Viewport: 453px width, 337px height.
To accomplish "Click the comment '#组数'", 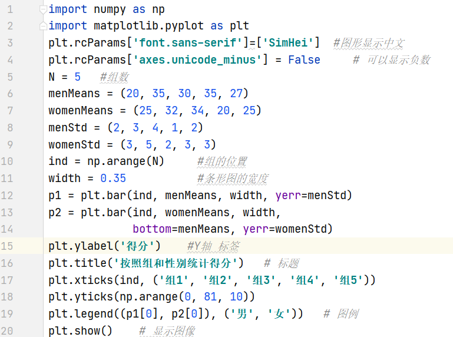I will (114, 77).
